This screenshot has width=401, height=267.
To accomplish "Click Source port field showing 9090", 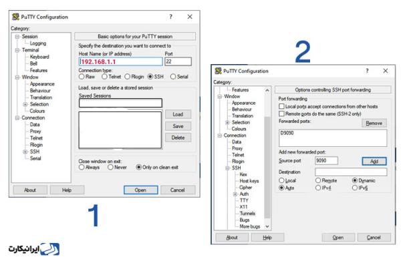I will click(326, 160).
